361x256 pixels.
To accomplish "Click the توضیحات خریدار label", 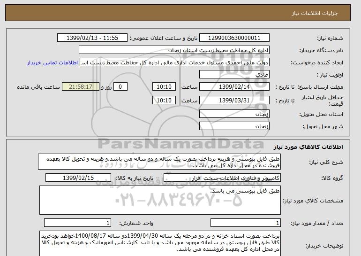I will click(324, 246).
